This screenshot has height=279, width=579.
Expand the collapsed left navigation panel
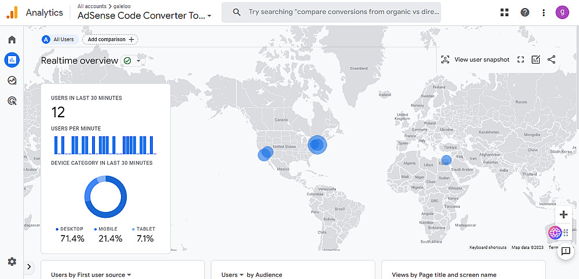click(29, 266)
